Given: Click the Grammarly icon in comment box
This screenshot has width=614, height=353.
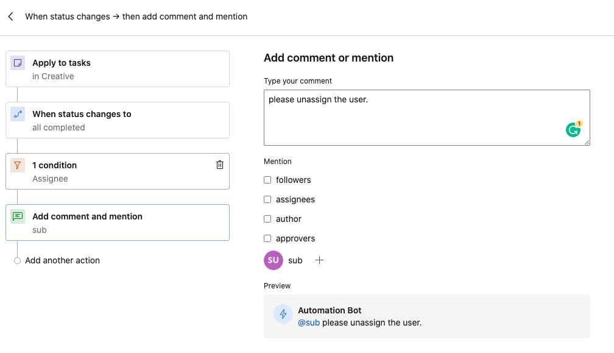Looking at the screenshot, I should (x=573, y=129).
